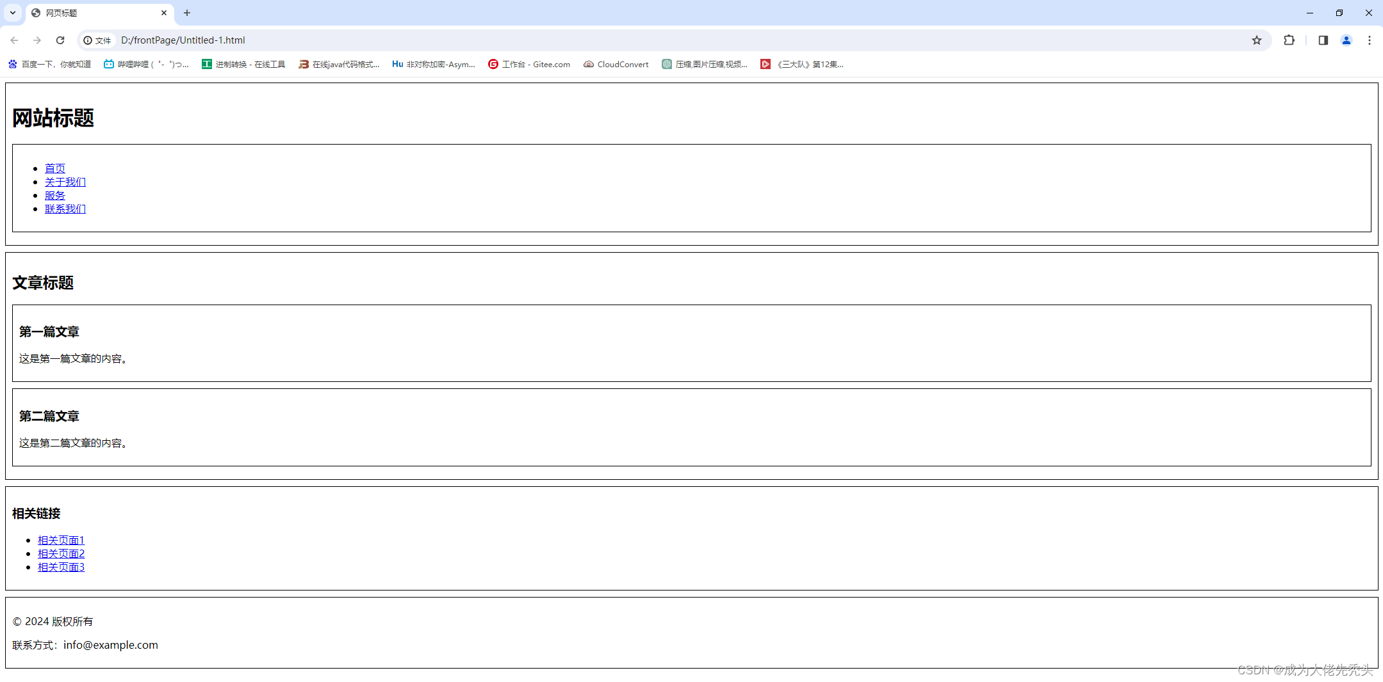Open the 工作台 - Gitee.com bookmark
This screenshot has width=1383, height=682.
[529, 64]
